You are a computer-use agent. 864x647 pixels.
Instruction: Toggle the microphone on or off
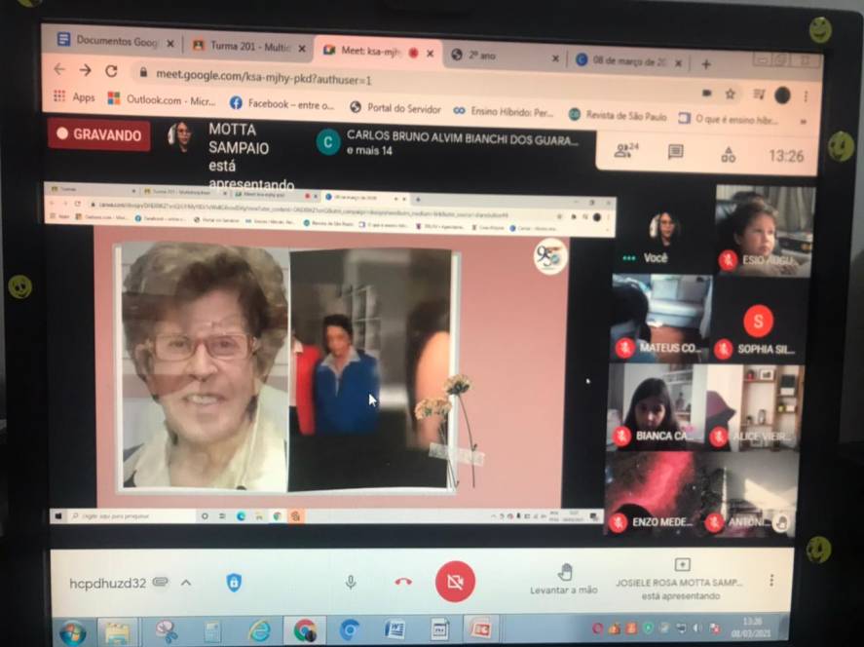351,582
